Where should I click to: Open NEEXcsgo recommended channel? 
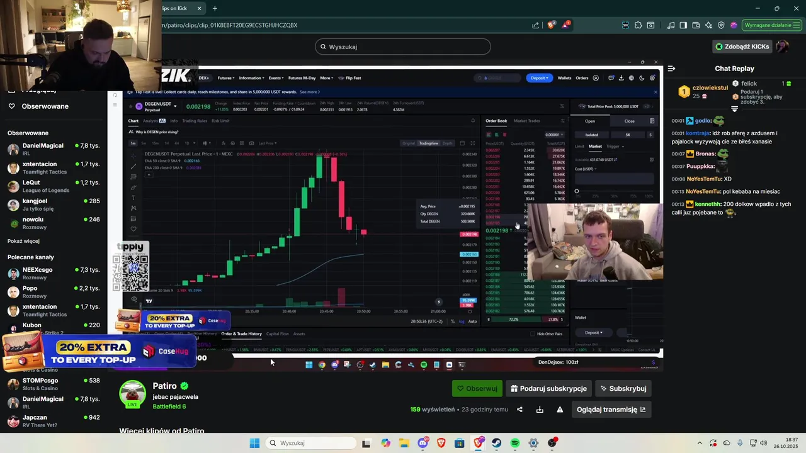coord(54,273)
